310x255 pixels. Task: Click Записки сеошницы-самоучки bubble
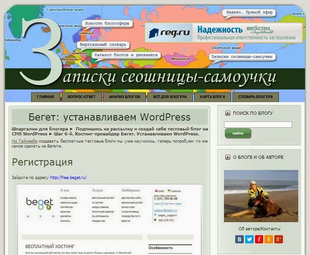(x=242, y=57)
